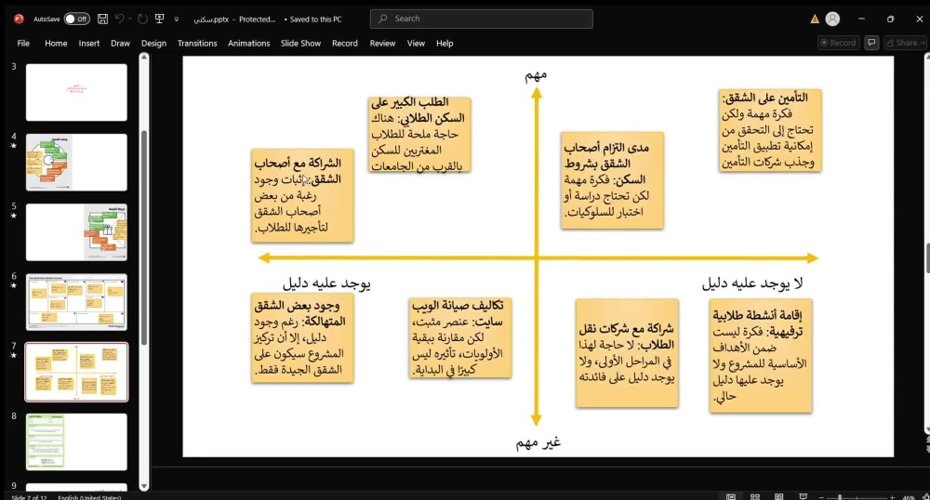Fit slide to current window icon

(x=926, y=497)
